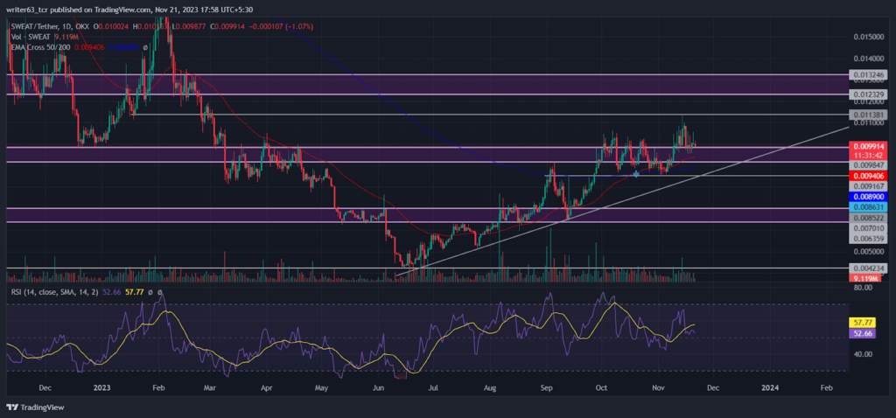Click the 0.014000 axis tick
Screen dimensions: 896x418
(868, 59)
